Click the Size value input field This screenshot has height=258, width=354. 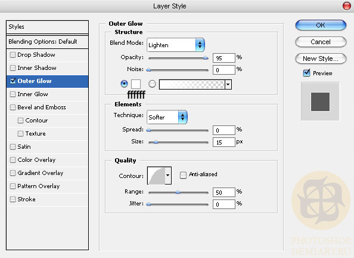pos(223,142)
